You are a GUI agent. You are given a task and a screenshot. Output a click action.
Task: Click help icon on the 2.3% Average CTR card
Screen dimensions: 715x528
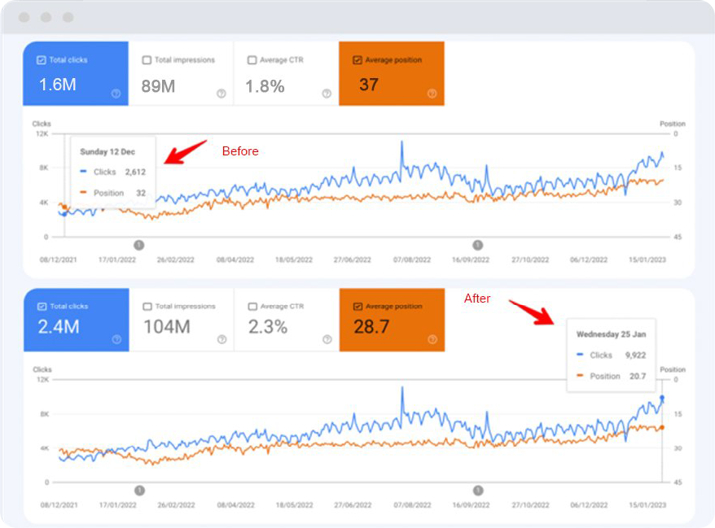pyautogui.click(x=327, y=339)
